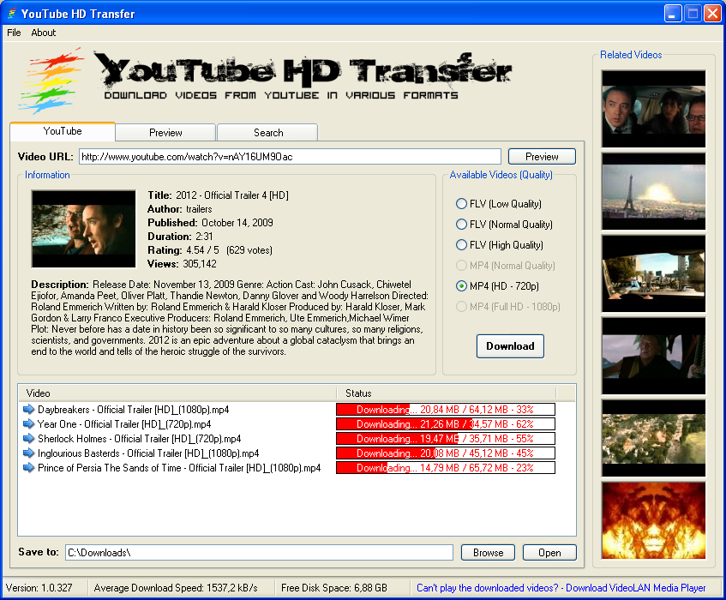Open related video thumbnail of aerial landscape
This screenshot has width=726, height=600.
pos(653,438)
